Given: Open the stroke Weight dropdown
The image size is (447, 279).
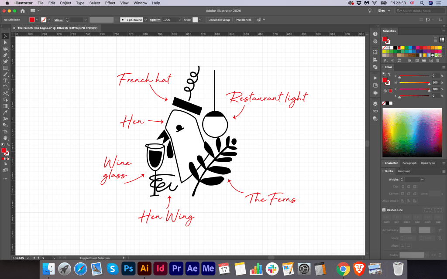Looking at the screenshot, I should point(422,179).
